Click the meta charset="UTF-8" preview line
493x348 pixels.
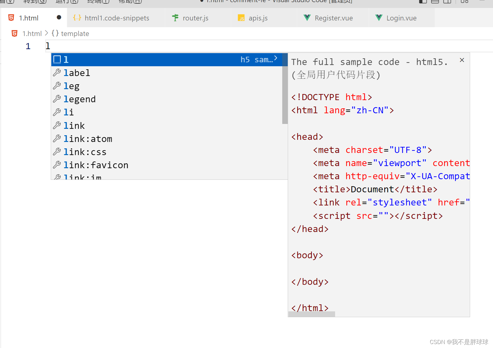(x=372, y=150)
